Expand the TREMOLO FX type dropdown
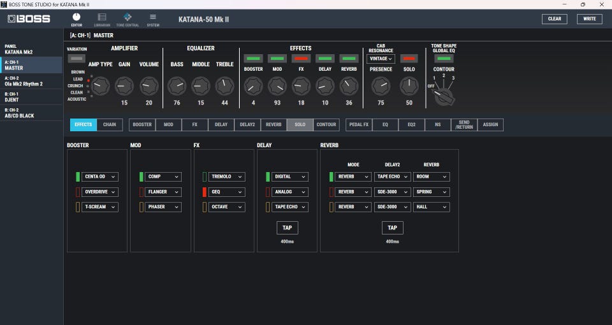 [228, 177]
